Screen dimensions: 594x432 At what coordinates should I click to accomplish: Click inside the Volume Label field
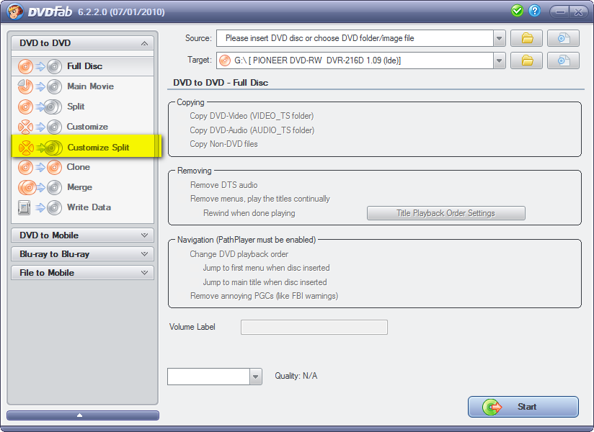pos(314,327)
